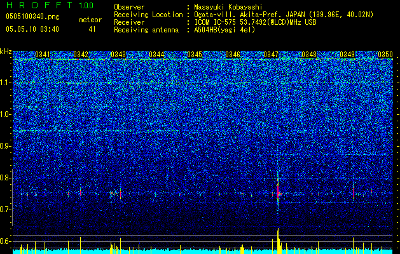Screen dimensions: 400x254
Task: Click the version number 1.00
Action: [86, 5]
